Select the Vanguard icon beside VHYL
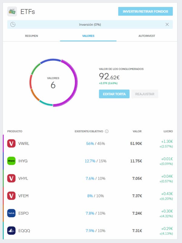182x243 pixels. pos(12,178)
